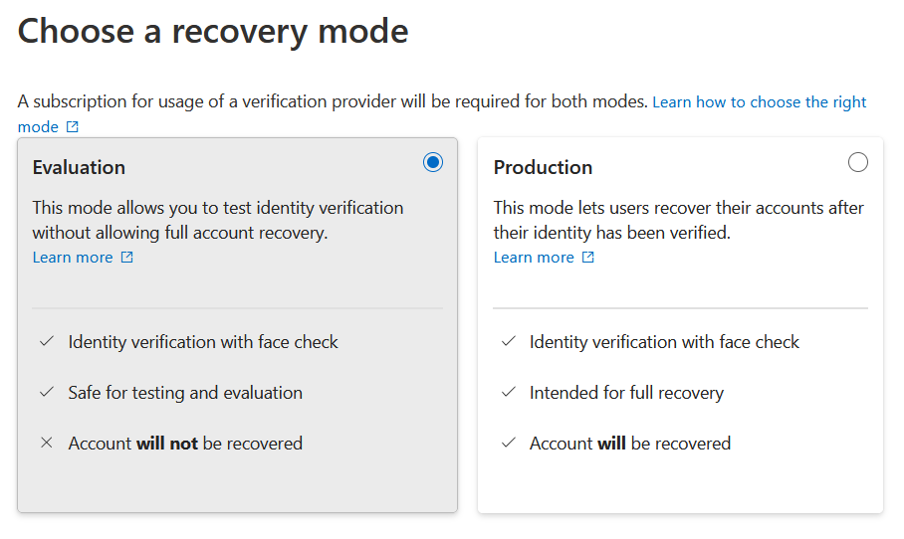
Task: Click external link icon after intro "mode" link
Action: (x=73, y=127)
